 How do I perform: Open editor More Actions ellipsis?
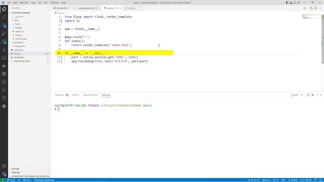coord(320,8)
